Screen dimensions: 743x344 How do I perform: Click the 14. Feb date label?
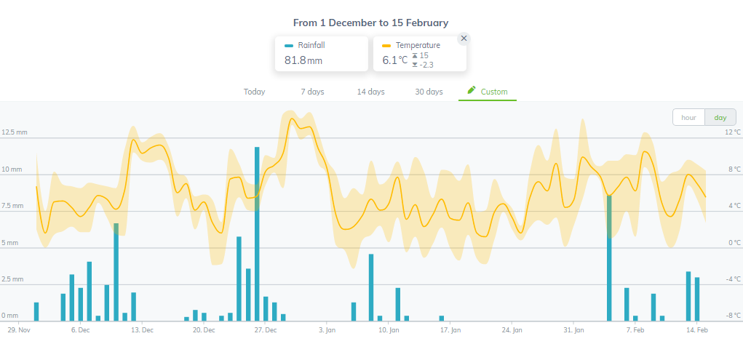696,329
